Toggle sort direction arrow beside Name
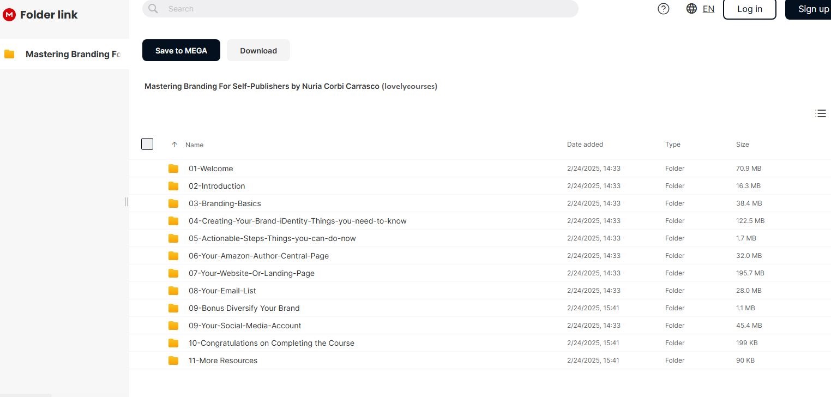 (x=174, y=145)
